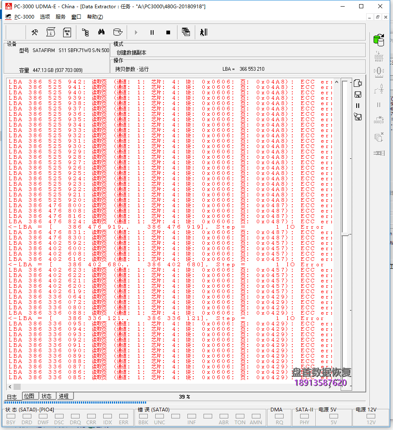Image resolution: width=393 pixels, height=430 pixels.
Task: Switch to the 位图 tab
Action: point(30,396)
